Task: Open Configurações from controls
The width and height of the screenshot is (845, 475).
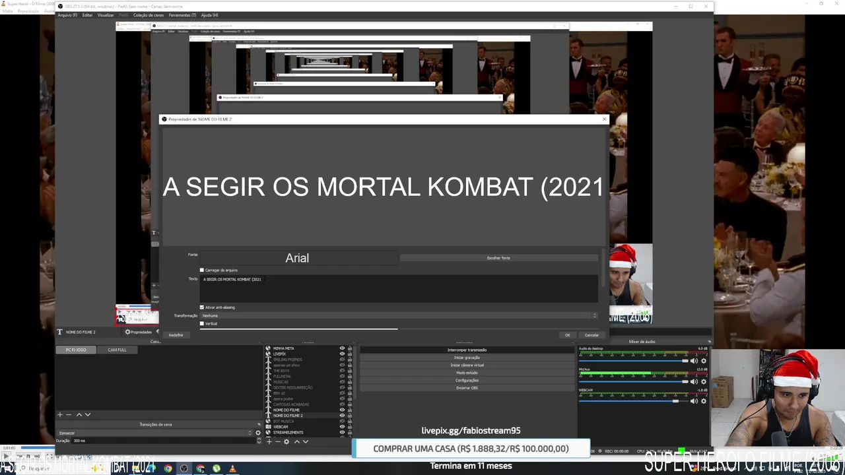Action: (x=467, y=380)
